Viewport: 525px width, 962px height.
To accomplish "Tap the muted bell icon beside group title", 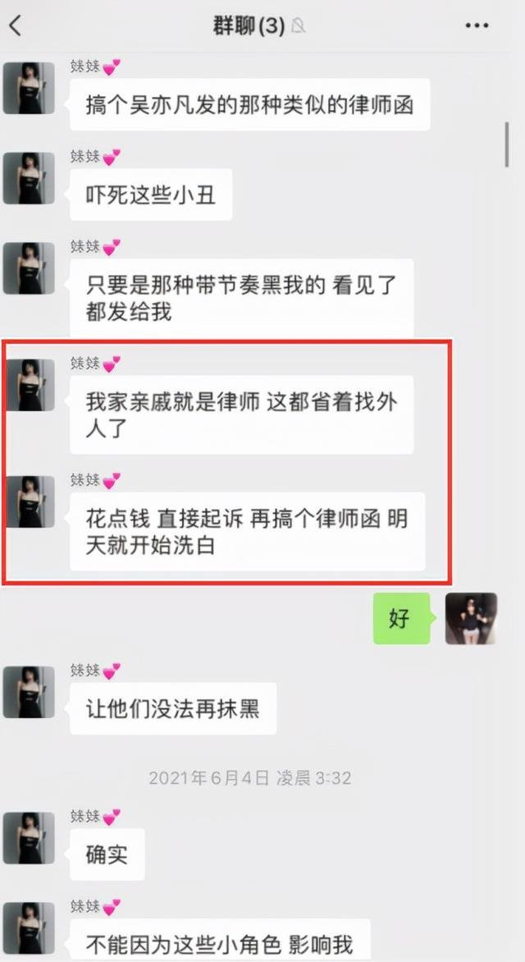I will tap(298, 26).
